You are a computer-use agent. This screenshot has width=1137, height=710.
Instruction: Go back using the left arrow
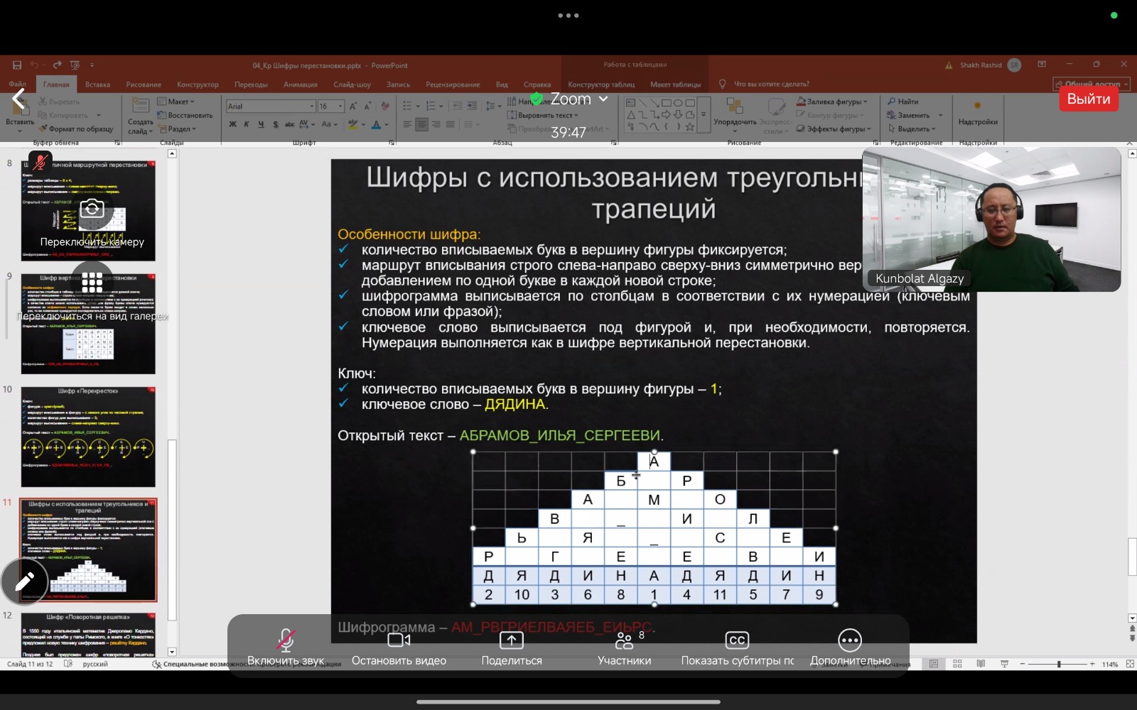(x=19, y=99)
